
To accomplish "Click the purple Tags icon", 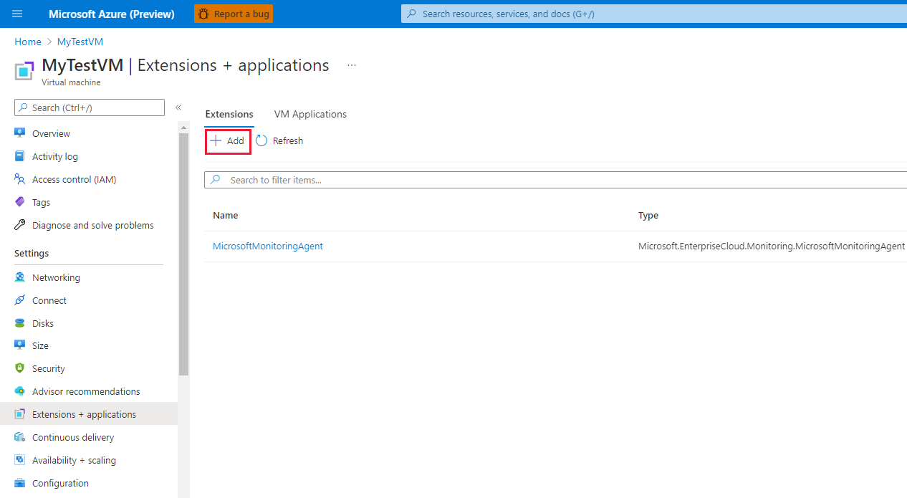I will 20,202.
